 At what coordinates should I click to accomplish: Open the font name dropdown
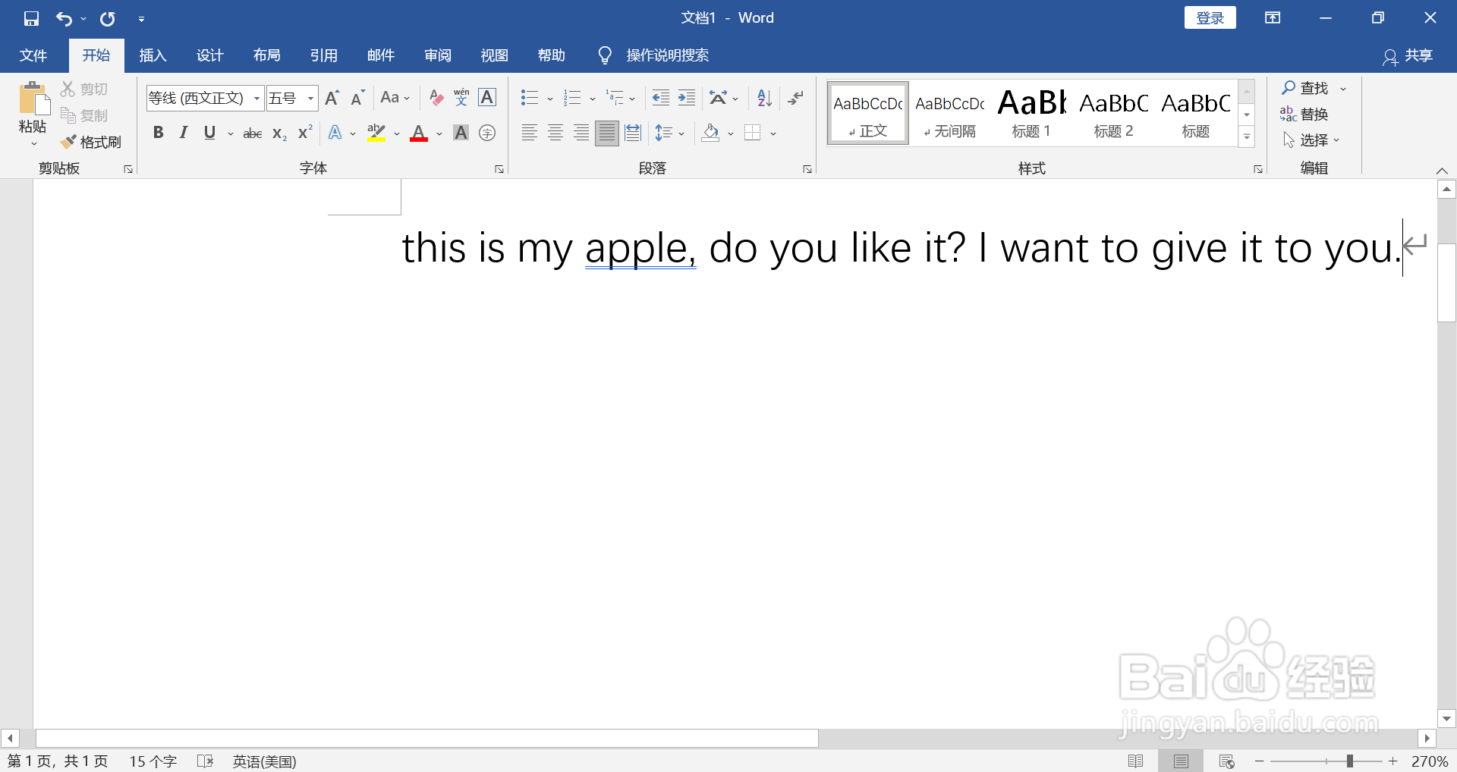(x=256, y=98)
